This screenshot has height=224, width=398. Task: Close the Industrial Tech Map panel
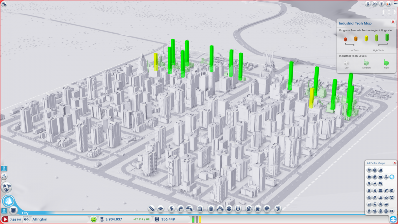(393, 22)
